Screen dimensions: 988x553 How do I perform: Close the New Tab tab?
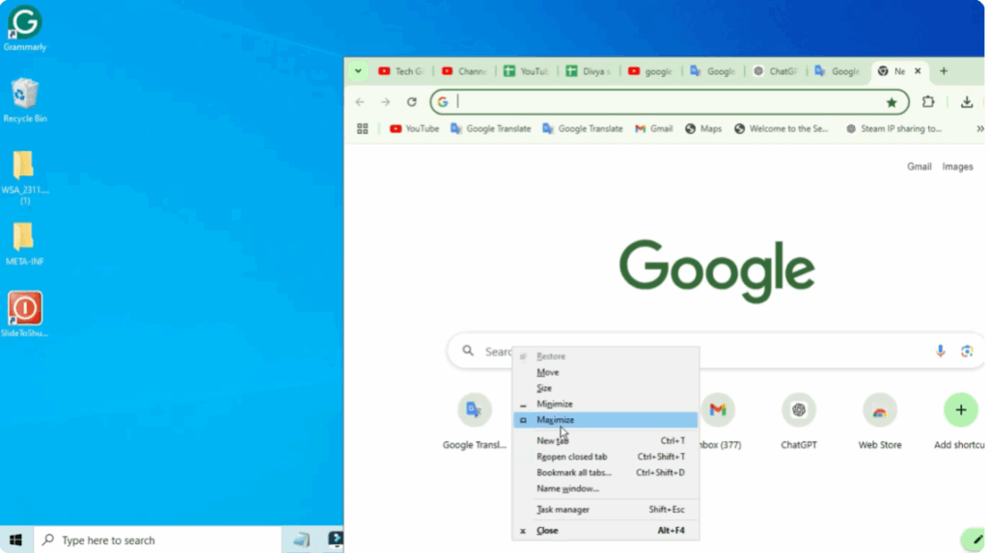pos(918,71)
